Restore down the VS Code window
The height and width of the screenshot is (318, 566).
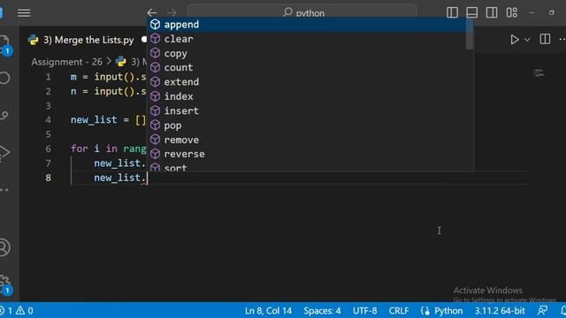551,12
